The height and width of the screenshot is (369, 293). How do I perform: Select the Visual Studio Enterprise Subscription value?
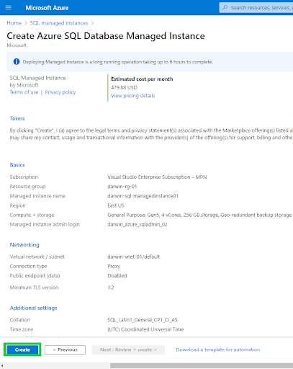point(157,177)
